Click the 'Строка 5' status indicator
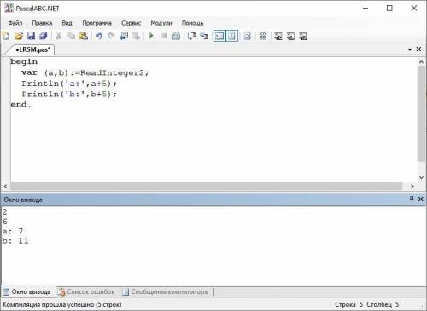427x311 pixels. tap(348, 305)
